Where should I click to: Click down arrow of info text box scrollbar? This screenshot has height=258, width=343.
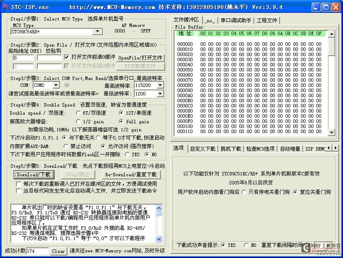[x=159, y=239]
